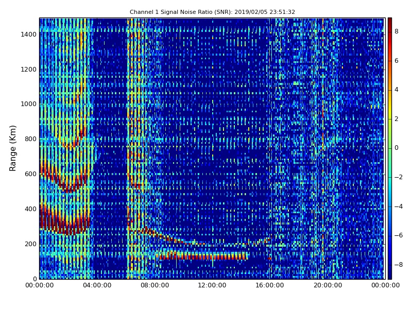The image size is (412, 309).
Task: Click the colorbar label 8
Action: 397,31
